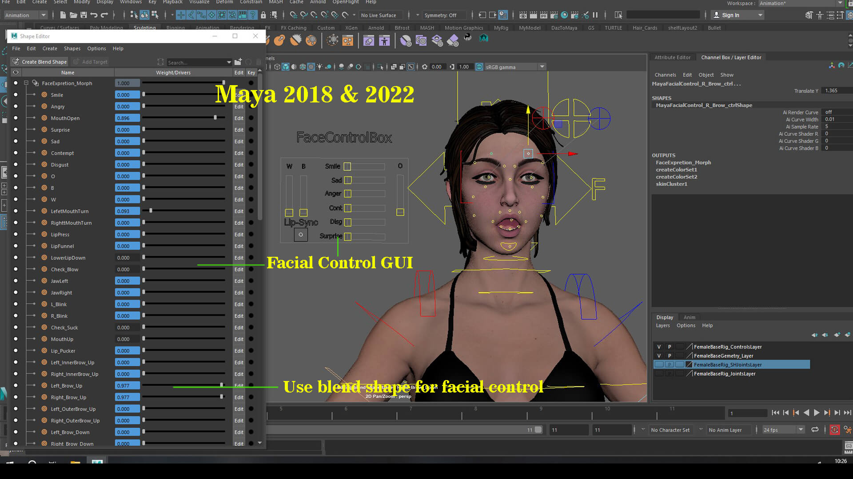Image resolution: width=853 pixels, height=479 pixels.
Task: Click the purple figure shelf icon
Action: tap(384, 40)
